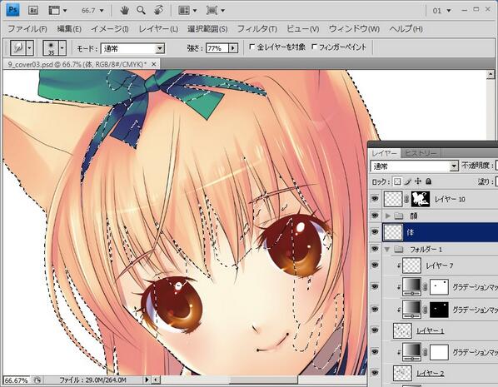Image resolution: width=498 pixels, height=387 pixels.
Task: Click the brush size 35 preview
Action: [x=51, y=48]
